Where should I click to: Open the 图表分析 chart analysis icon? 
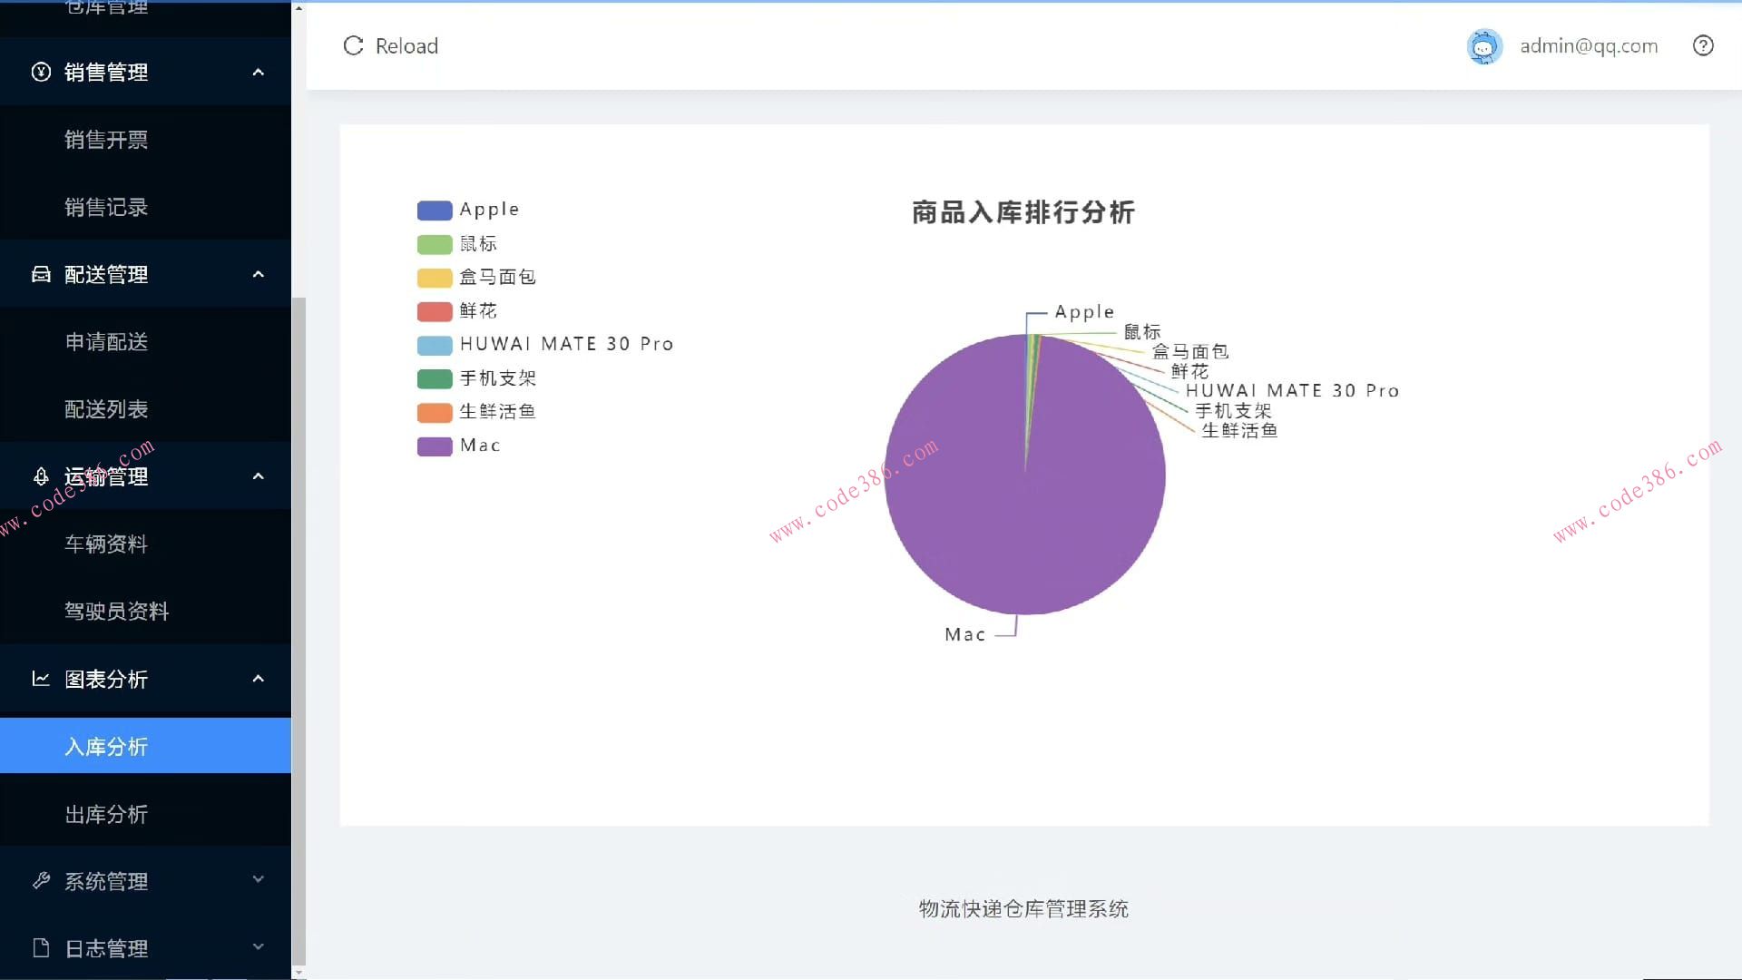tap(40, 679)
